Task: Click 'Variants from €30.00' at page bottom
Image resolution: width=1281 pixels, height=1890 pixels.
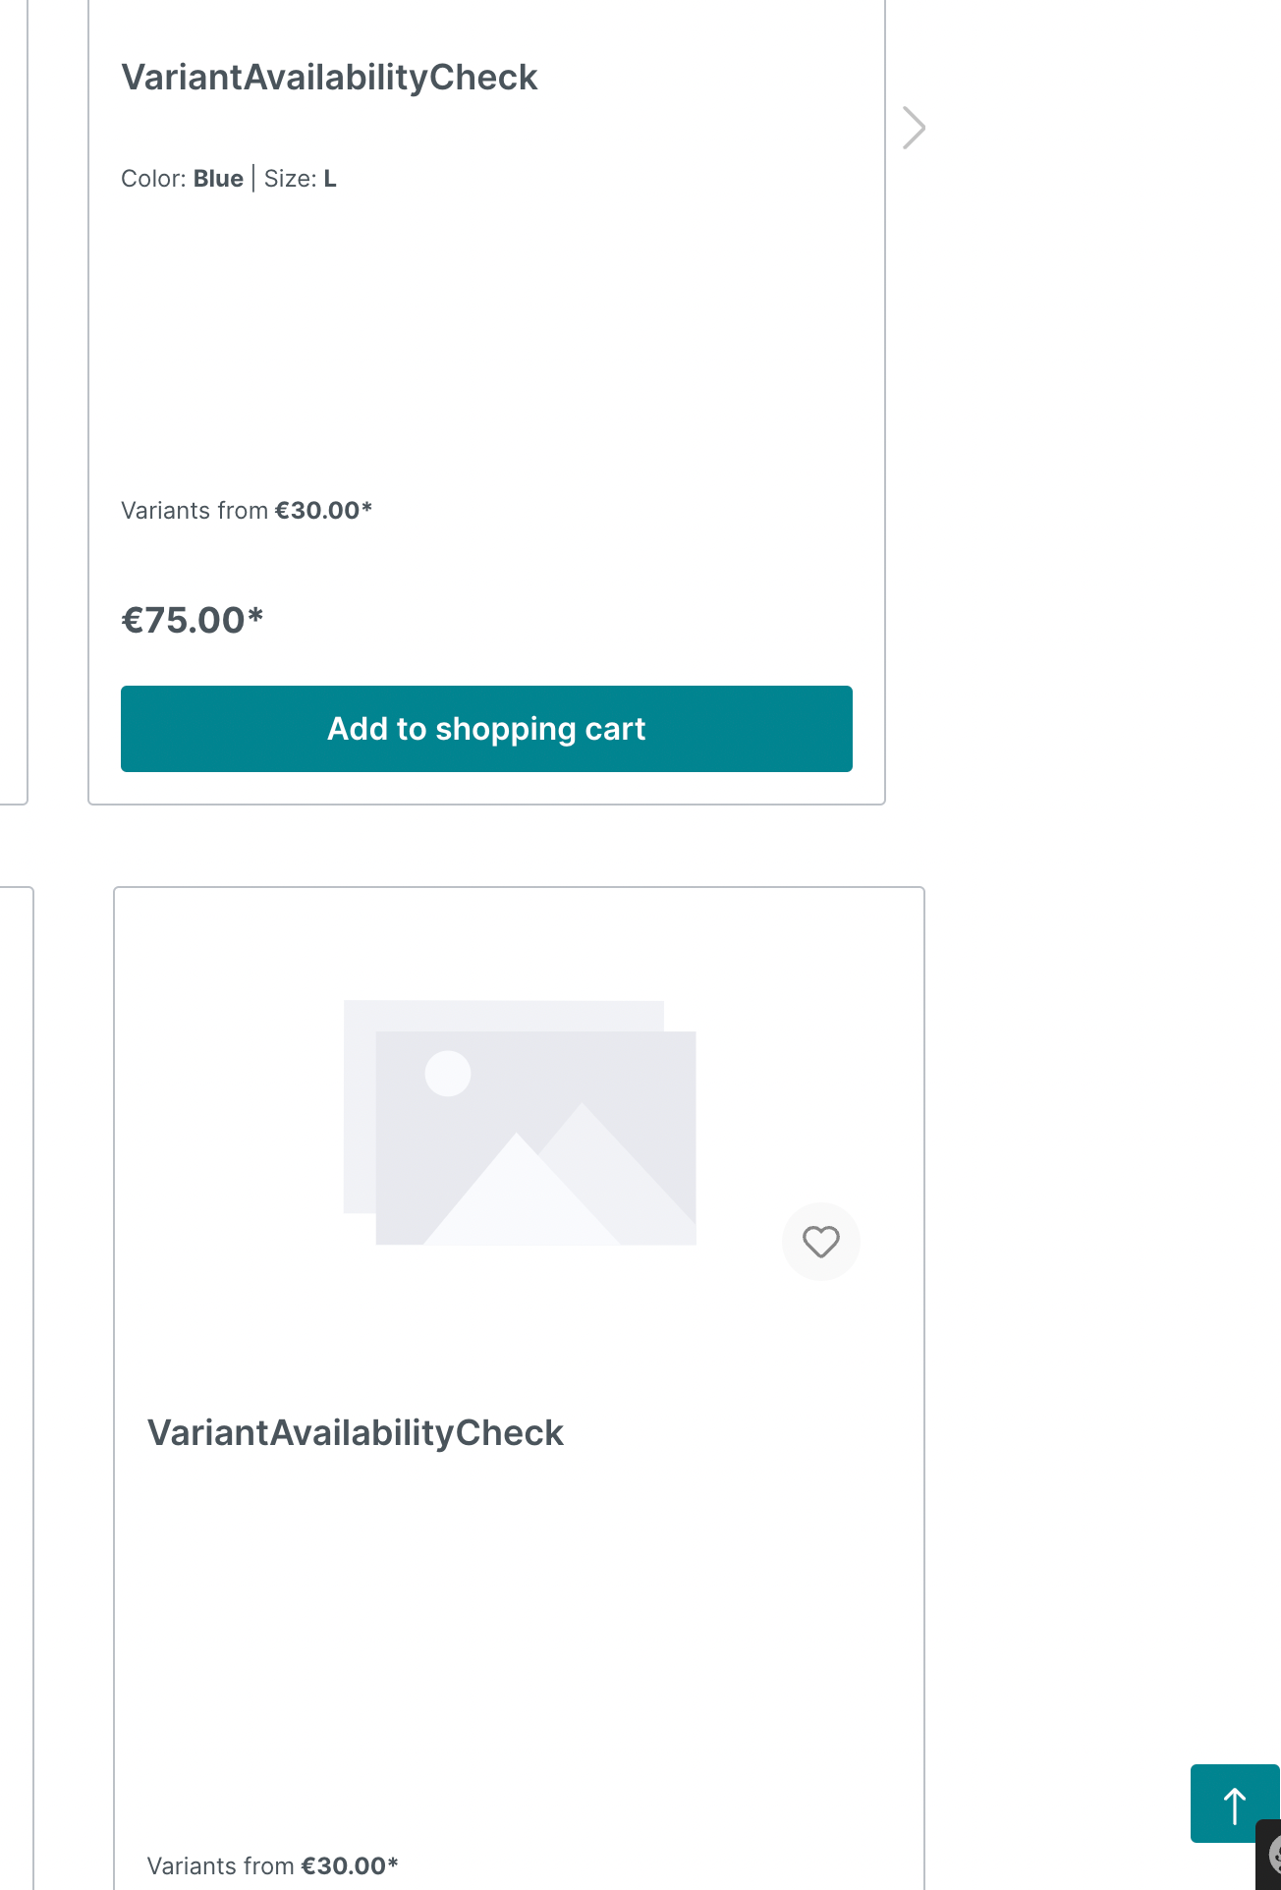Action: click(272, 1865)
